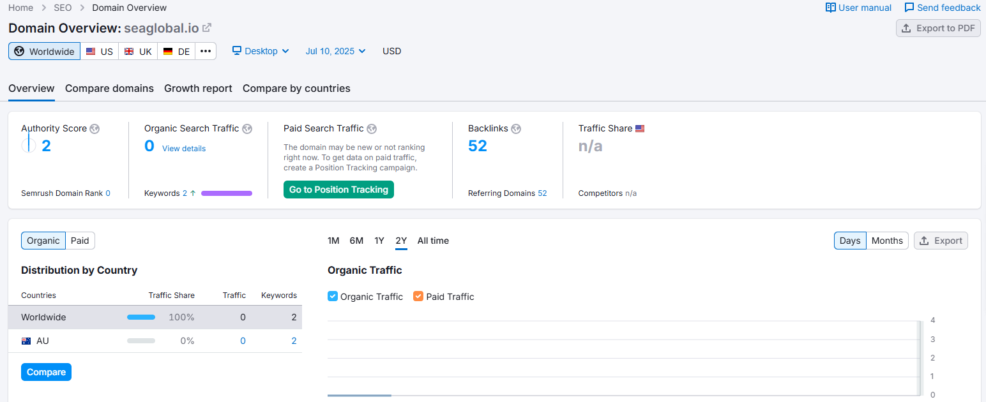The height and width of the screenshot is (402, 986).
Task: Click the Traffic column header
Action: (x=234, y=295)
